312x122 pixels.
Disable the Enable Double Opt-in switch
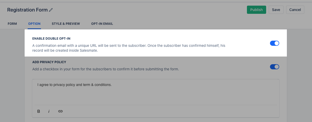[x=275, y=43]
